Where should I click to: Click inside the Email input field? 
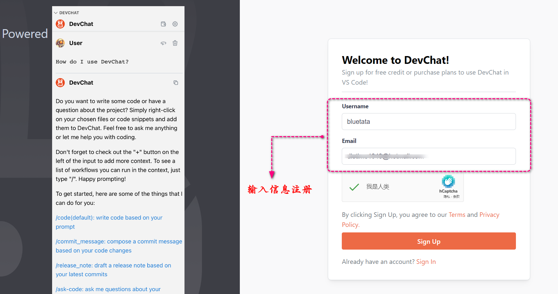point(429,156)
